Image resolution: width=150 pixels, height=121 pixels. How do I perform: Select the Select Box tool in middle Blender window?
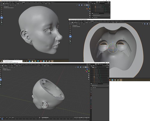pyautogui.click(x=70, y=26)
